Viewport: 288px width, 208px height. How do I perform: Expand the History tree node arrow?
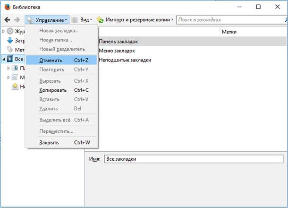click(3, 32)
